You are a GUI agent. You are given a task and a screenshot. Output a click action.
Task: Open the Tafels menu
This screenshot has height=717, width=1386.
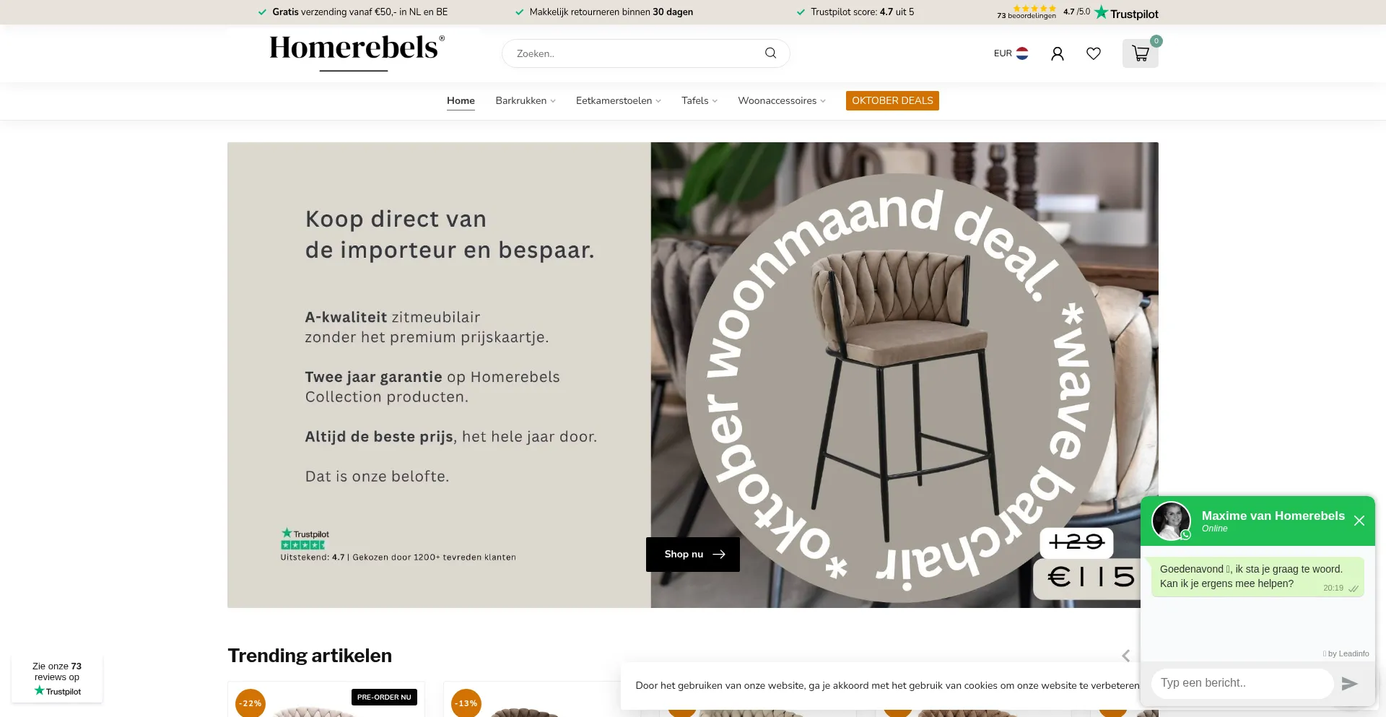699,100
